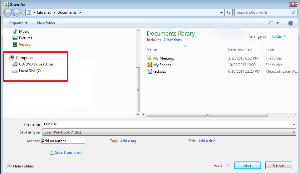Click the Pictures library icon
Image resolution: width=300 pixels, height=174 pixels.
[15, 38]
